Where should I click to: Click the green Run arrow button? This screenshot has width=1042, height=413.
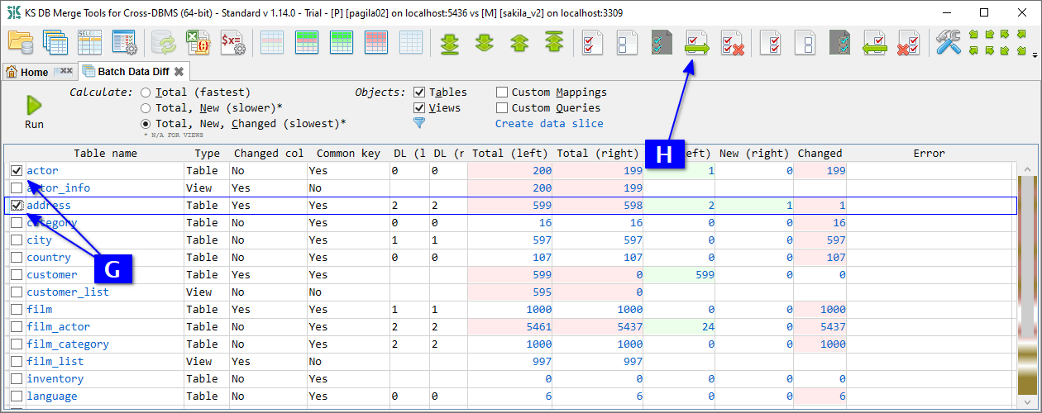(34, 105)
